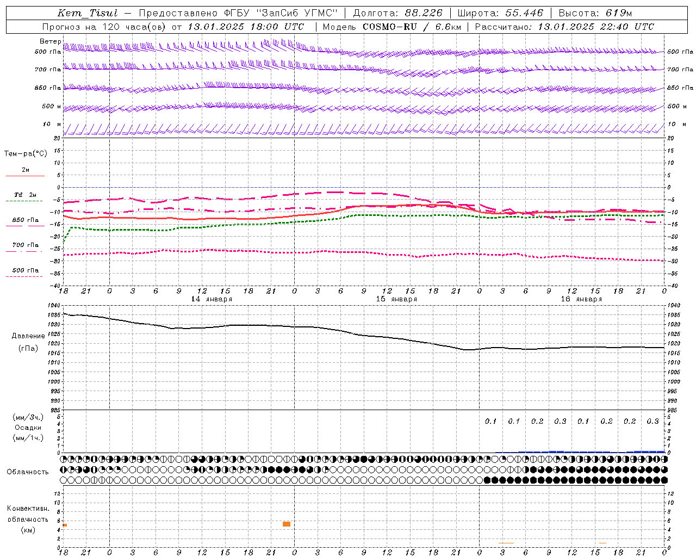Click the '2м' temperature legend entry
Screen dimensions: 696x557
coord(26,170)
